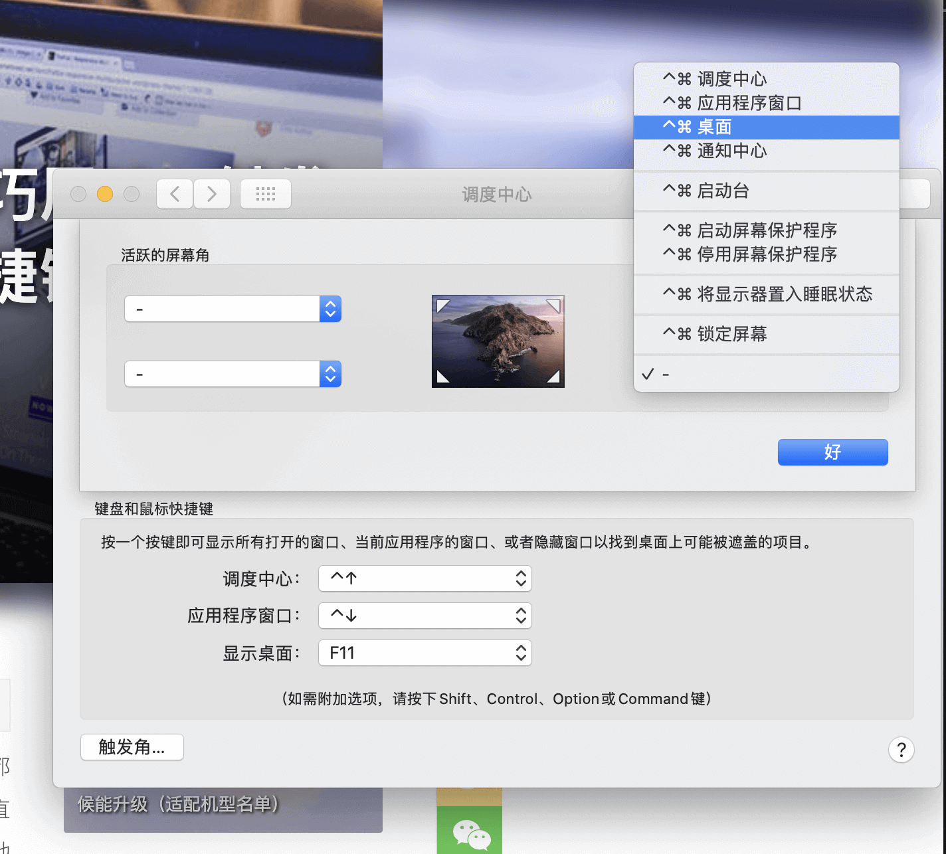Open WeChat icon at bottom
Screen dimensions: 946x854
(x=470, y=833)
